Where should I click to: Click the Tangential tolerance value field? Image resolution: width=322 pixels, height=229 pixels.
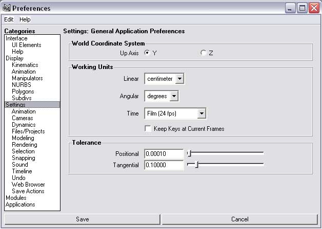[164, 165]
